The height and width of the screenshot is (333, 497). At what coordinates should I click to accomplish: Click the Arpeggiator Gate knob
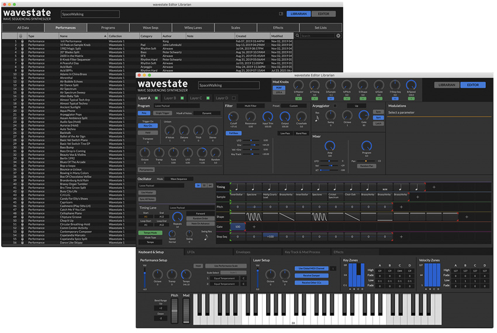[x=364, y=115]
